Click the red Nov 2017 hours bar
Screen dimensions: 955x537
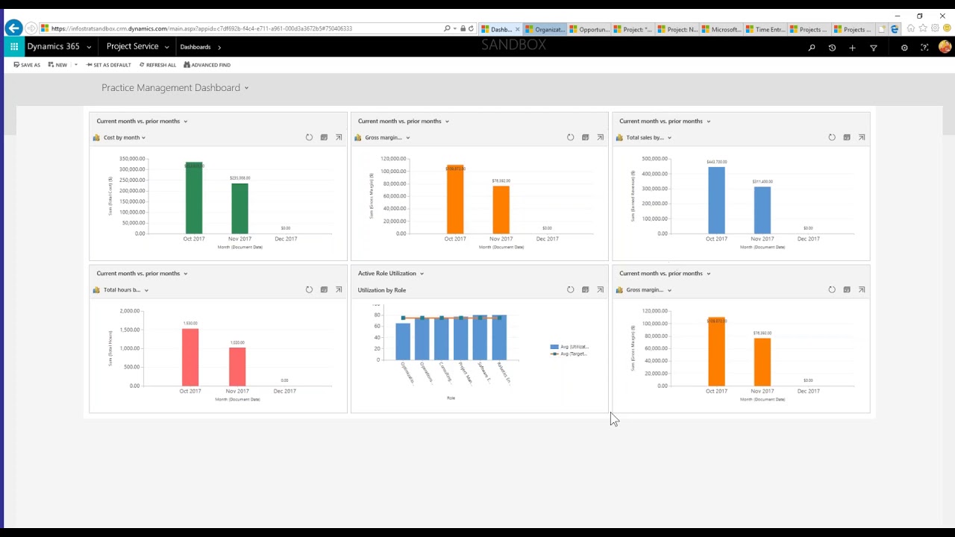[x=237, y=367]
